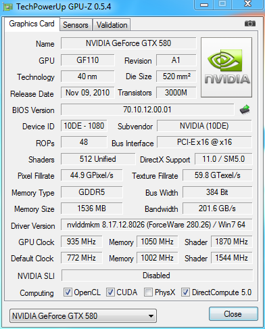Select the Graphics Card tab
Screen dimensions: 265x329
point(32,24)
